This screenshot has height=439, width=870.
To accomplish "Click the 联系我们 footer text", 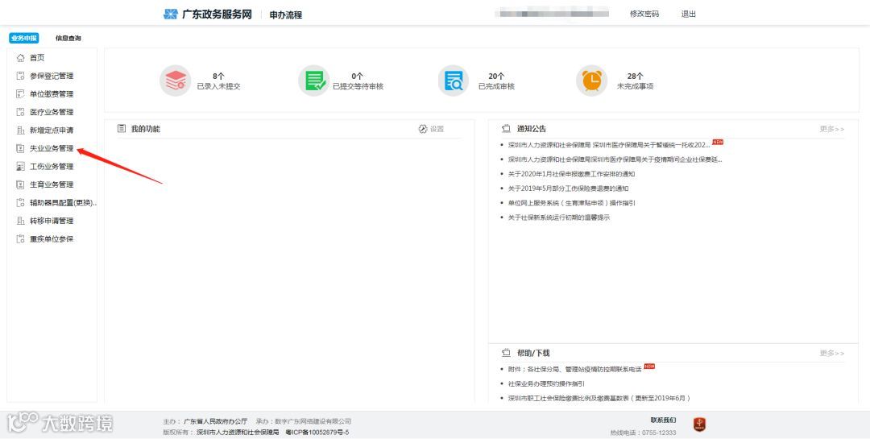I will coord(664,420).
